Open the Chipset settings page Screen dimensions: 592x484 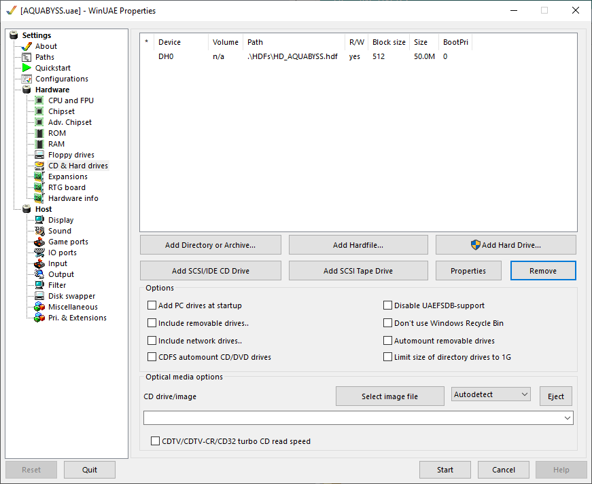(61, 111)
